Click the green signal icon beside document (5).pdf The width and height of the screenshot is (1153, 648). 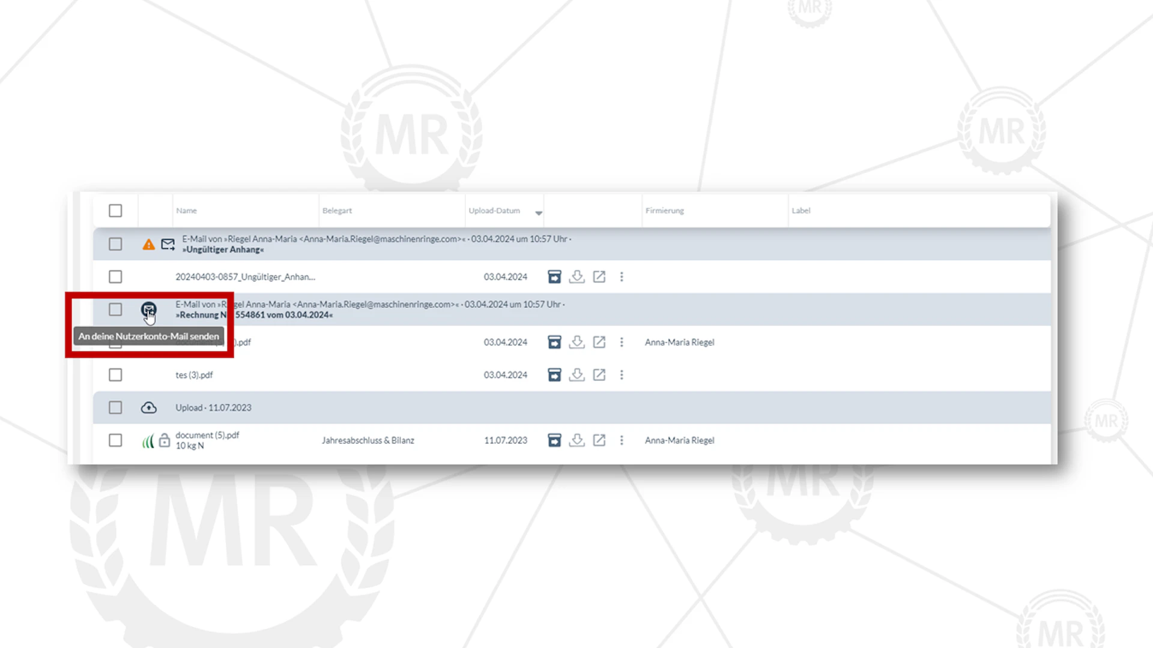[x=148, y=442]
